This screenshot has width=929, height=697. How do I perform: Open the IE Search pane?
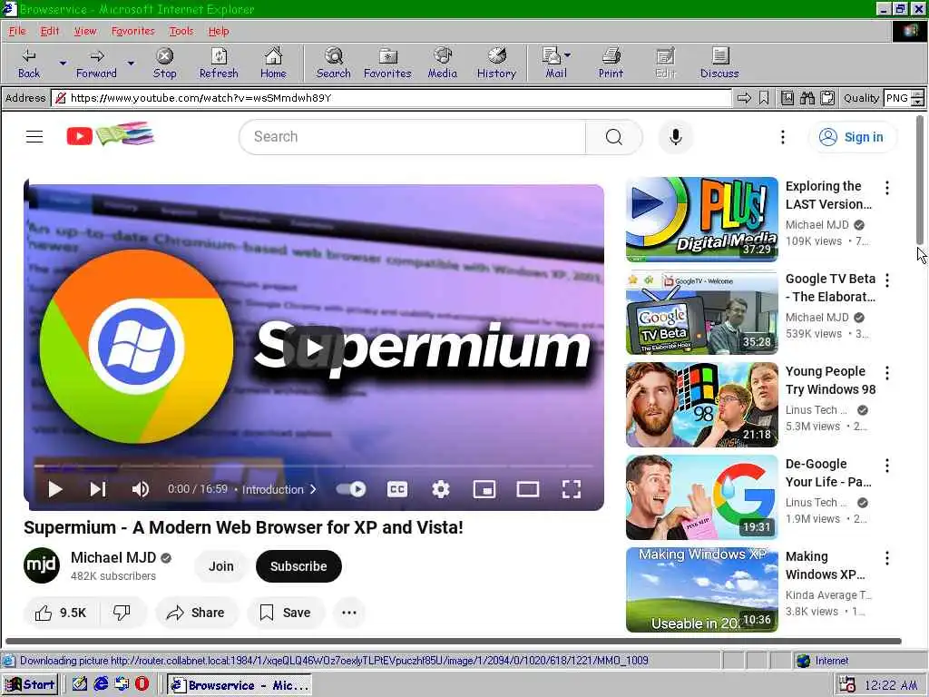(334, 64)
